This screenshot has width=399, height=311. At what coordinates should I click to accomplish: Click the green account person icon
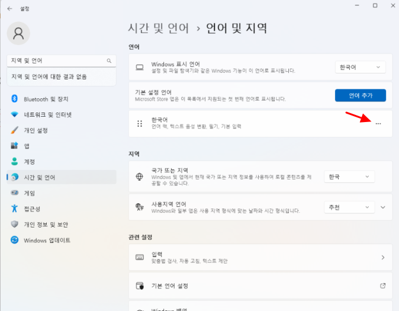point(15,161)
